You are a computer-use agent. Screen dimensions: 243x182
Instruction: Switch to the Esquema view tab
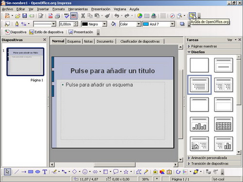[74, 41]
